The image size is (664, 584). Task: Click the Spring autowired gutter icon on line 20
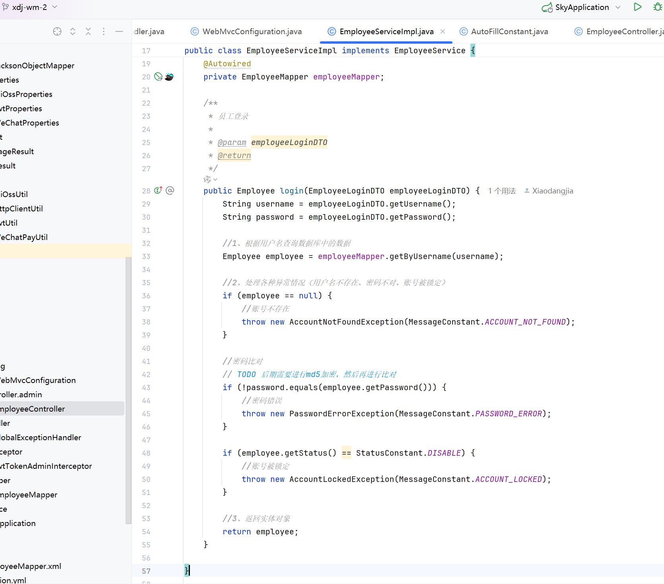[x=158, y=77]
